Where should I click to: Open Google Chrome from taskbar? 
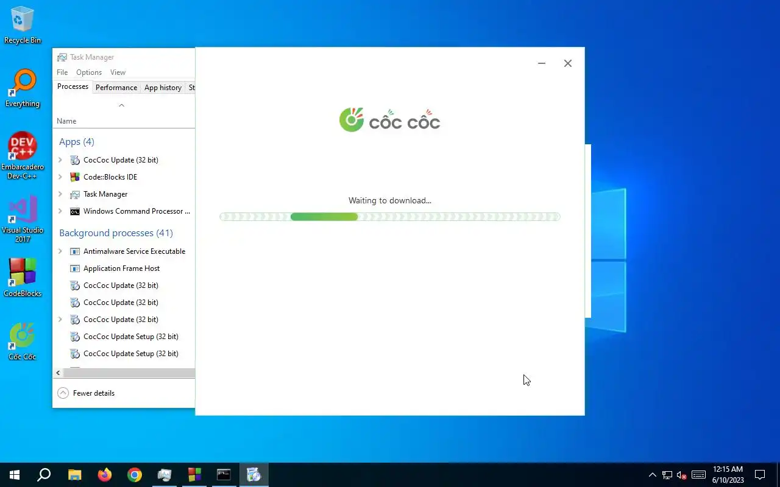pyautogui.click(x=135, y=475)
